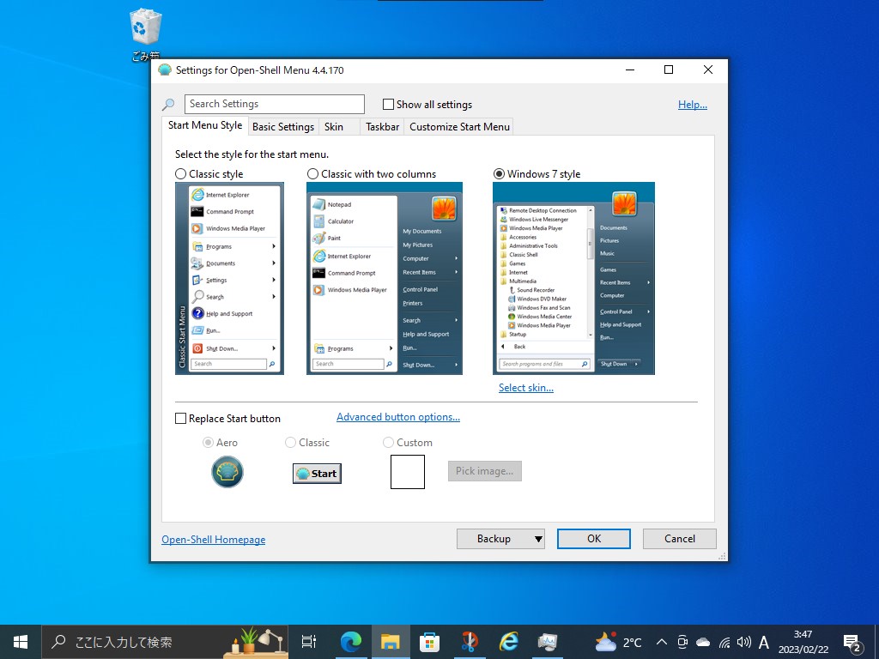Click the search magnifier icon beside Search Settings

click(168, 104)
